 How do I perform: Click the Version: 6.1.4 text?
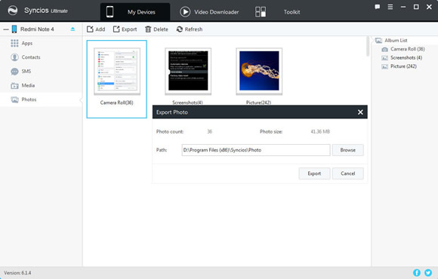[x=17, y=273]
